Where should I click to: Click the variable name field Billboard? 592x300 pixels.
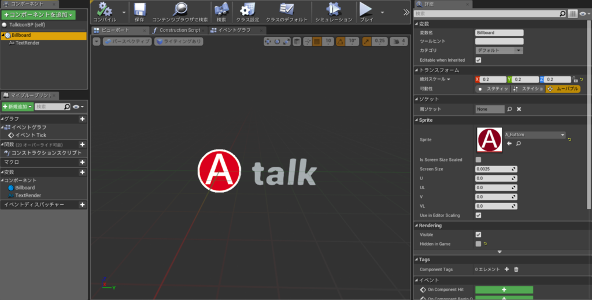click(499, 32)
